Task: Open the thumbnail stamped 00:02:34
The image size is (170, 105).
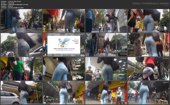Action: click(64, 69)
